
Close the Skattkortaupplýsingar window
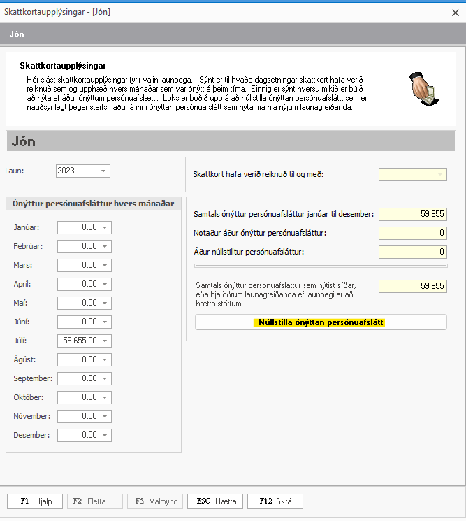455,12
